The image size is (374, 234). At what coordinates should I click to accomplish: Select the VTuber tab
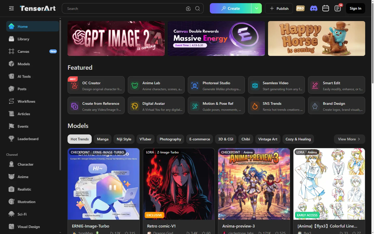point(145,139)
